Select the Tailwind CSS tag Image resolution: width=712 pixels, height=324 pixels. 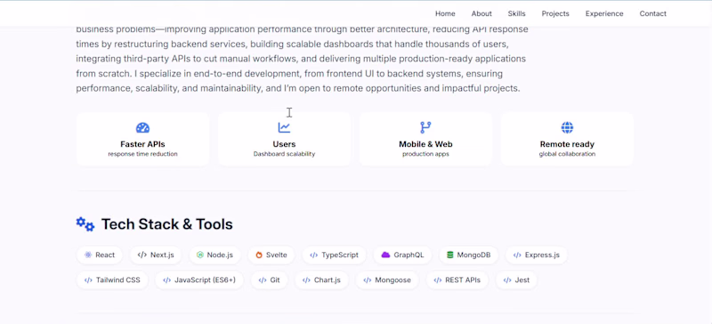pyautogui.click(x=112, y=279)
